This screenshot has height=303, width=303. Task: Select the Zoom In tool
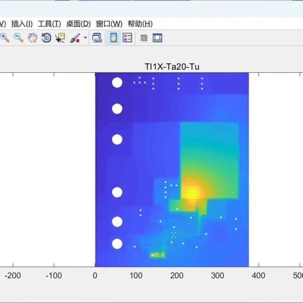[x=5, y=38]
